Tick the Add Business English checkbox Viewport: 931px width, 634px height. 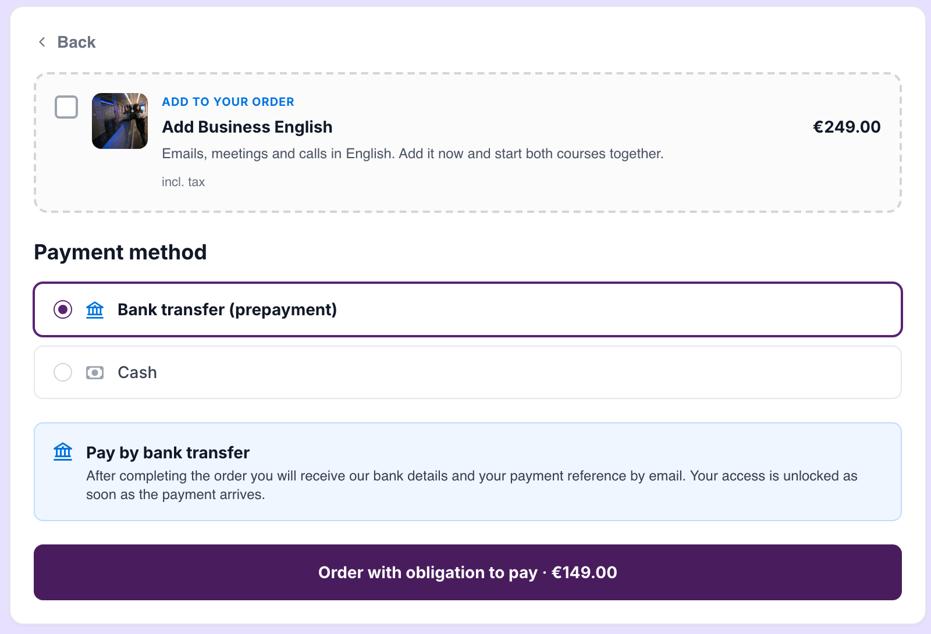[66, 107]
